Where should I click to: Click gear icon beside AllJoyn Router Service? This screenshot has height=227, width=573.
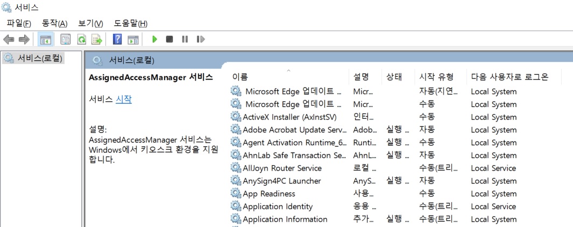coord(236,168)
